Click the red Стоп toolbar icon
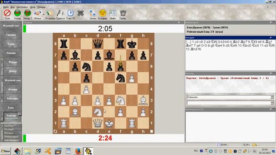The image size is (276, 155). click(7, 13)
